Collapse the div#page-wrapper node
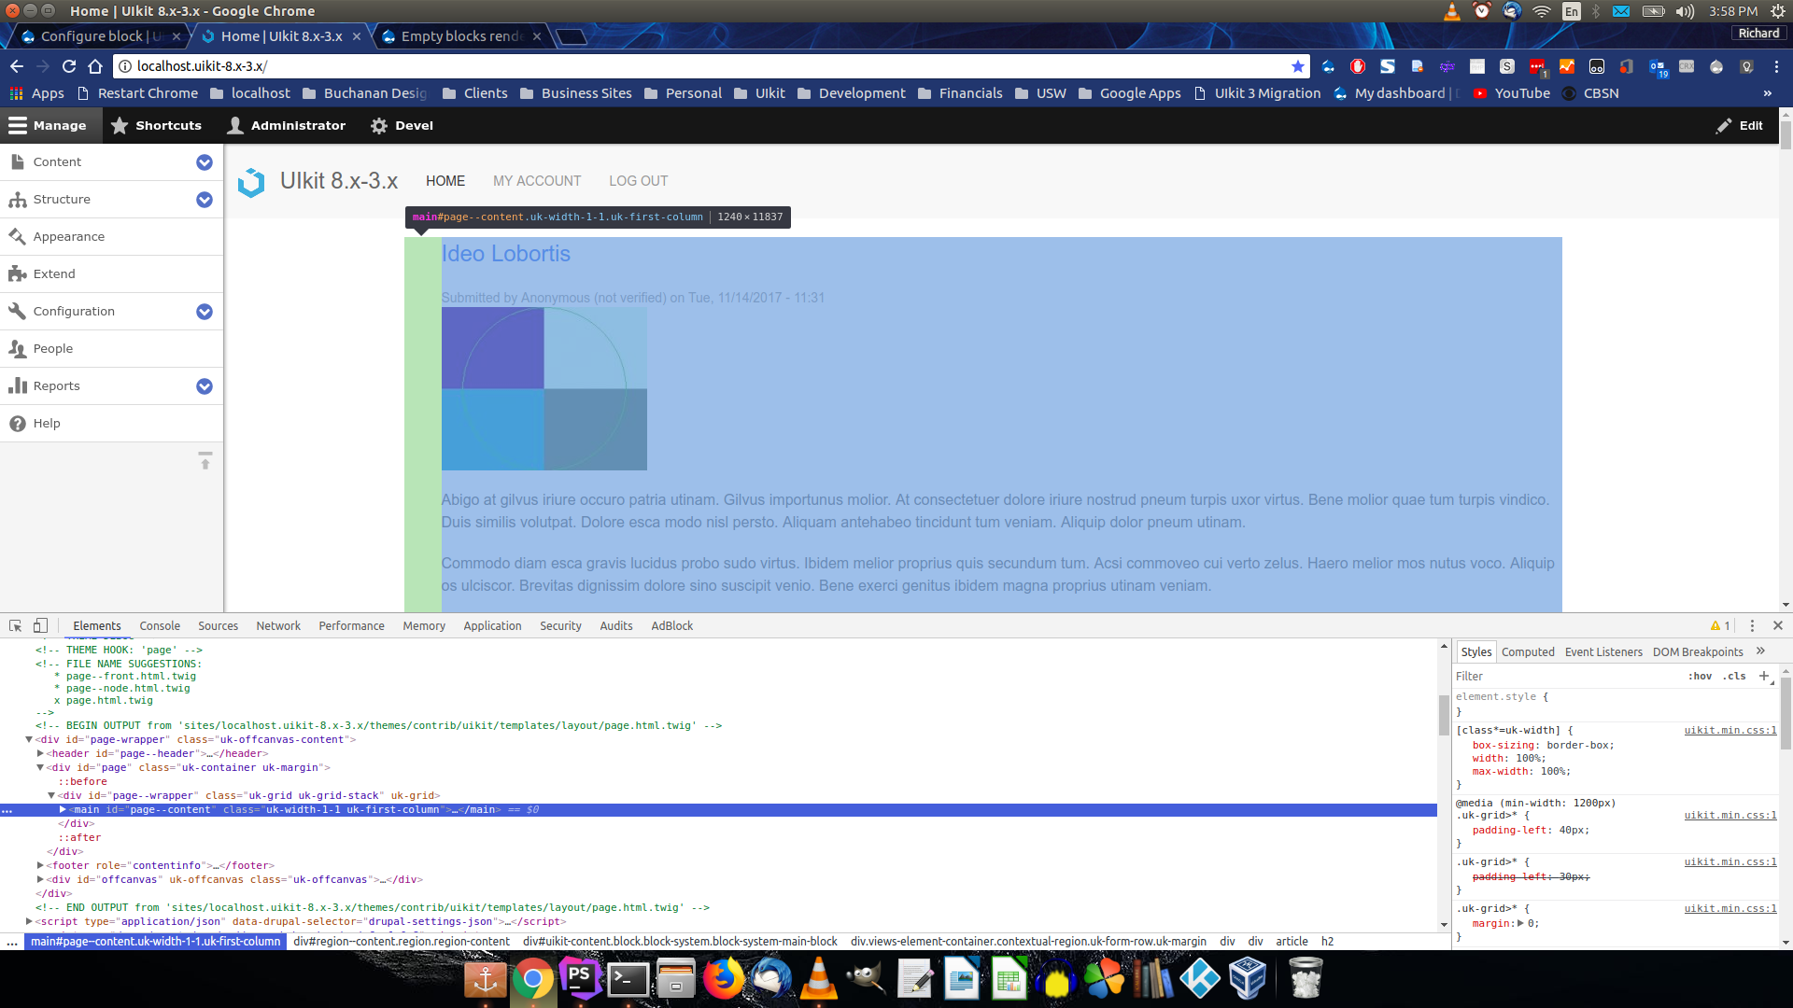Screen dimensions: 1793x1008 point(29,739)
